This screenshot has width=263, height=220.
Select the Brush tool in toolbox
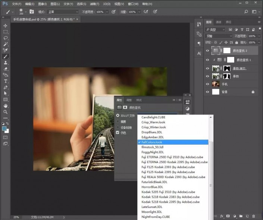tap(5, 57)
